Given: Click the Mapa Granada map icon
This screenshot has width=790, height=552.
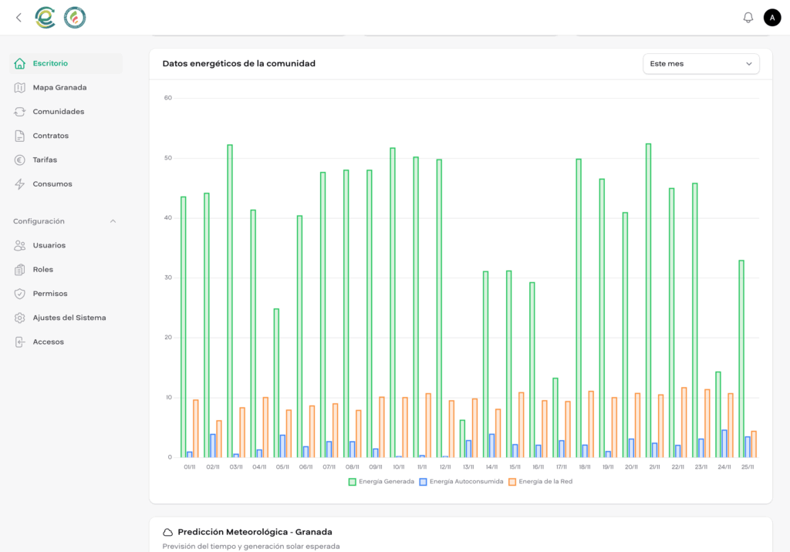Looking at the screenshot, I should click(20, 88).
